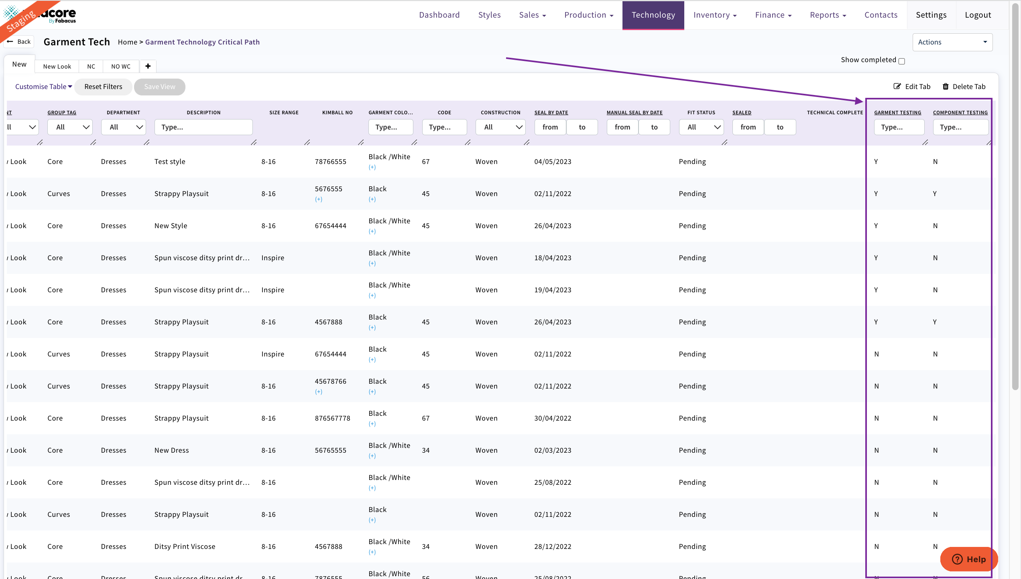Click the plus icon to add a new tab

tap(148, 66)
